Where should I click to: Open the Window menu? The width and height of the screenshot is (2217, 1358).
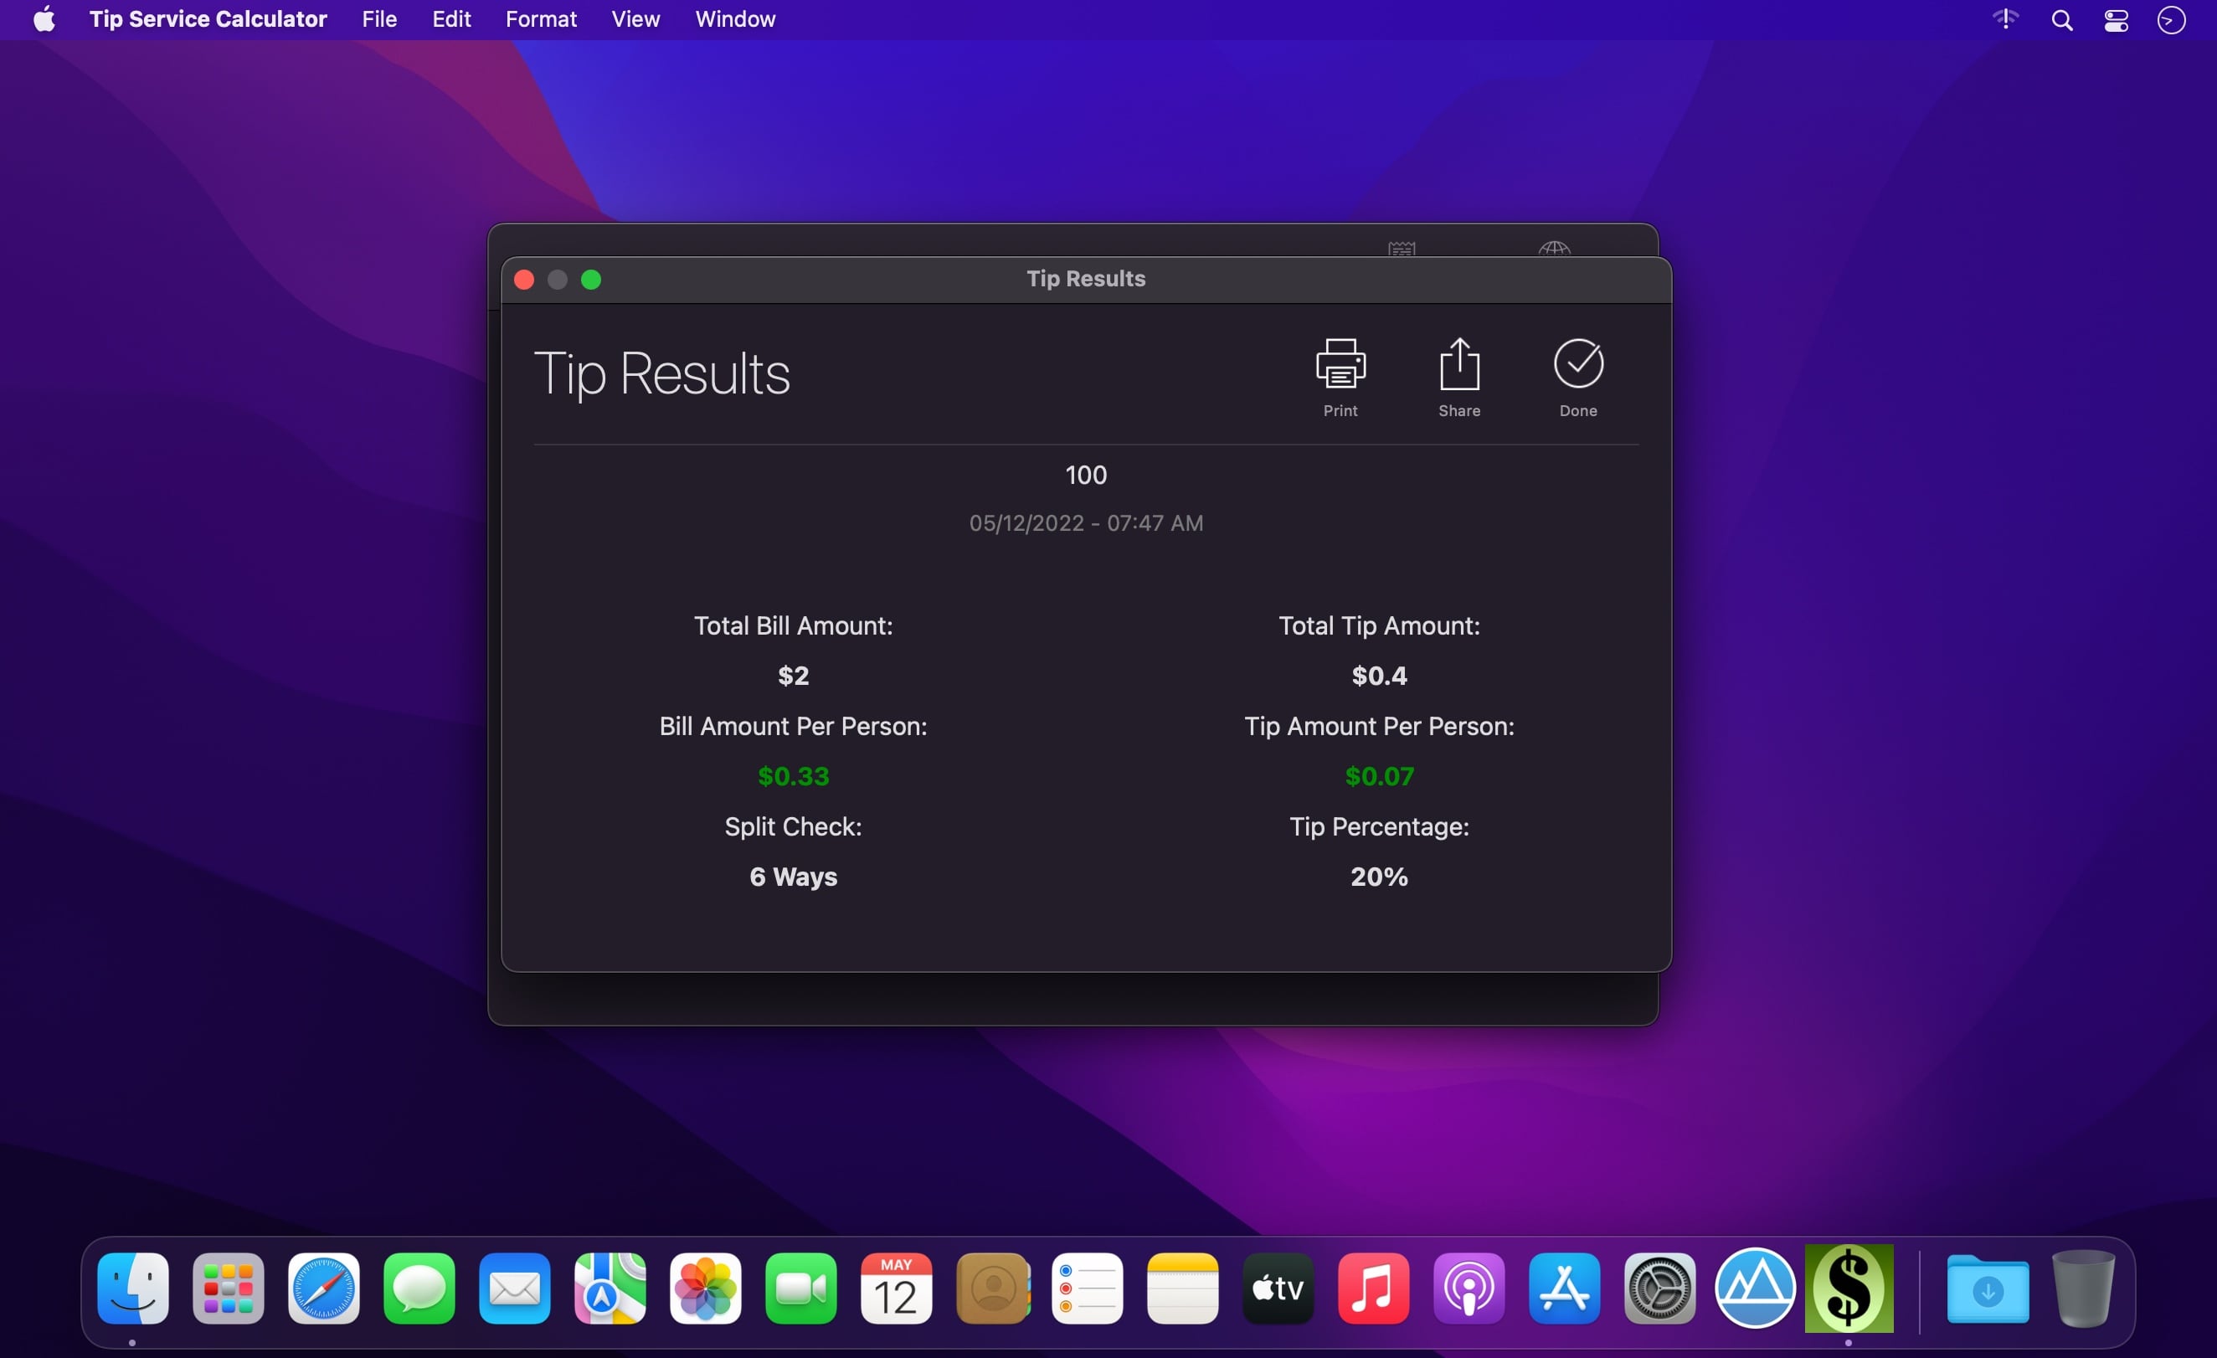point(734,20)
